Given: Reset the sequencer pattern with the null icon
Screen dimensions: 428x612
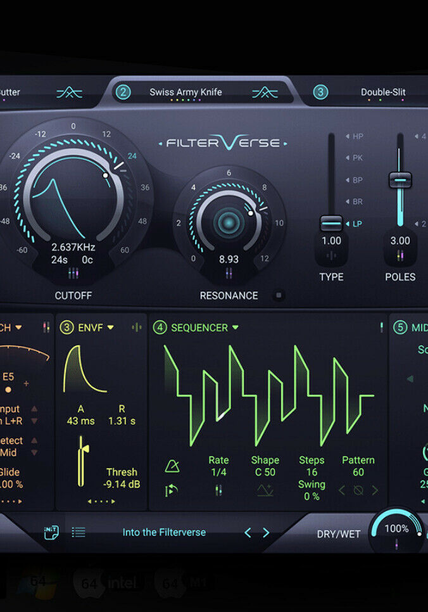Looking at the screenshot, I should [358, 490].
